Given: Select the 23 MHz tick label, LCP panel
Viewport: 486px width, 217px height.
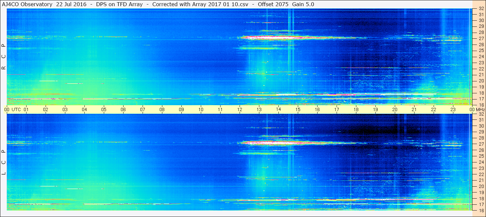Looking at the screenshot, I should tap(481, 168).
